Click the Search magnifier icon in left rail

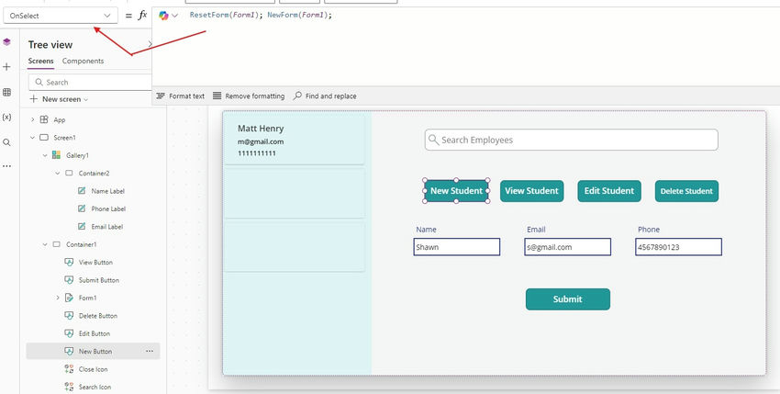(x=6, y=142)
